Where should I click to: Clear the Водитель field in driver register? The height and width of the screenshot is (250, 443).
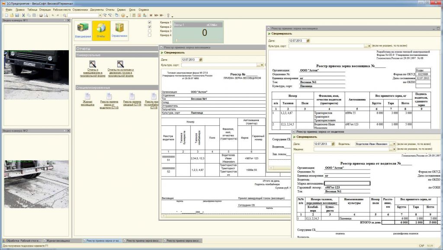395,144
